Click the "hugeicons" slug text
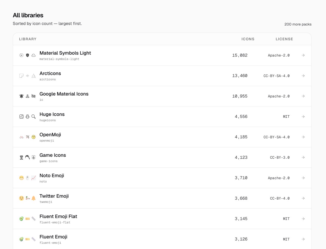 pos(48,120)
